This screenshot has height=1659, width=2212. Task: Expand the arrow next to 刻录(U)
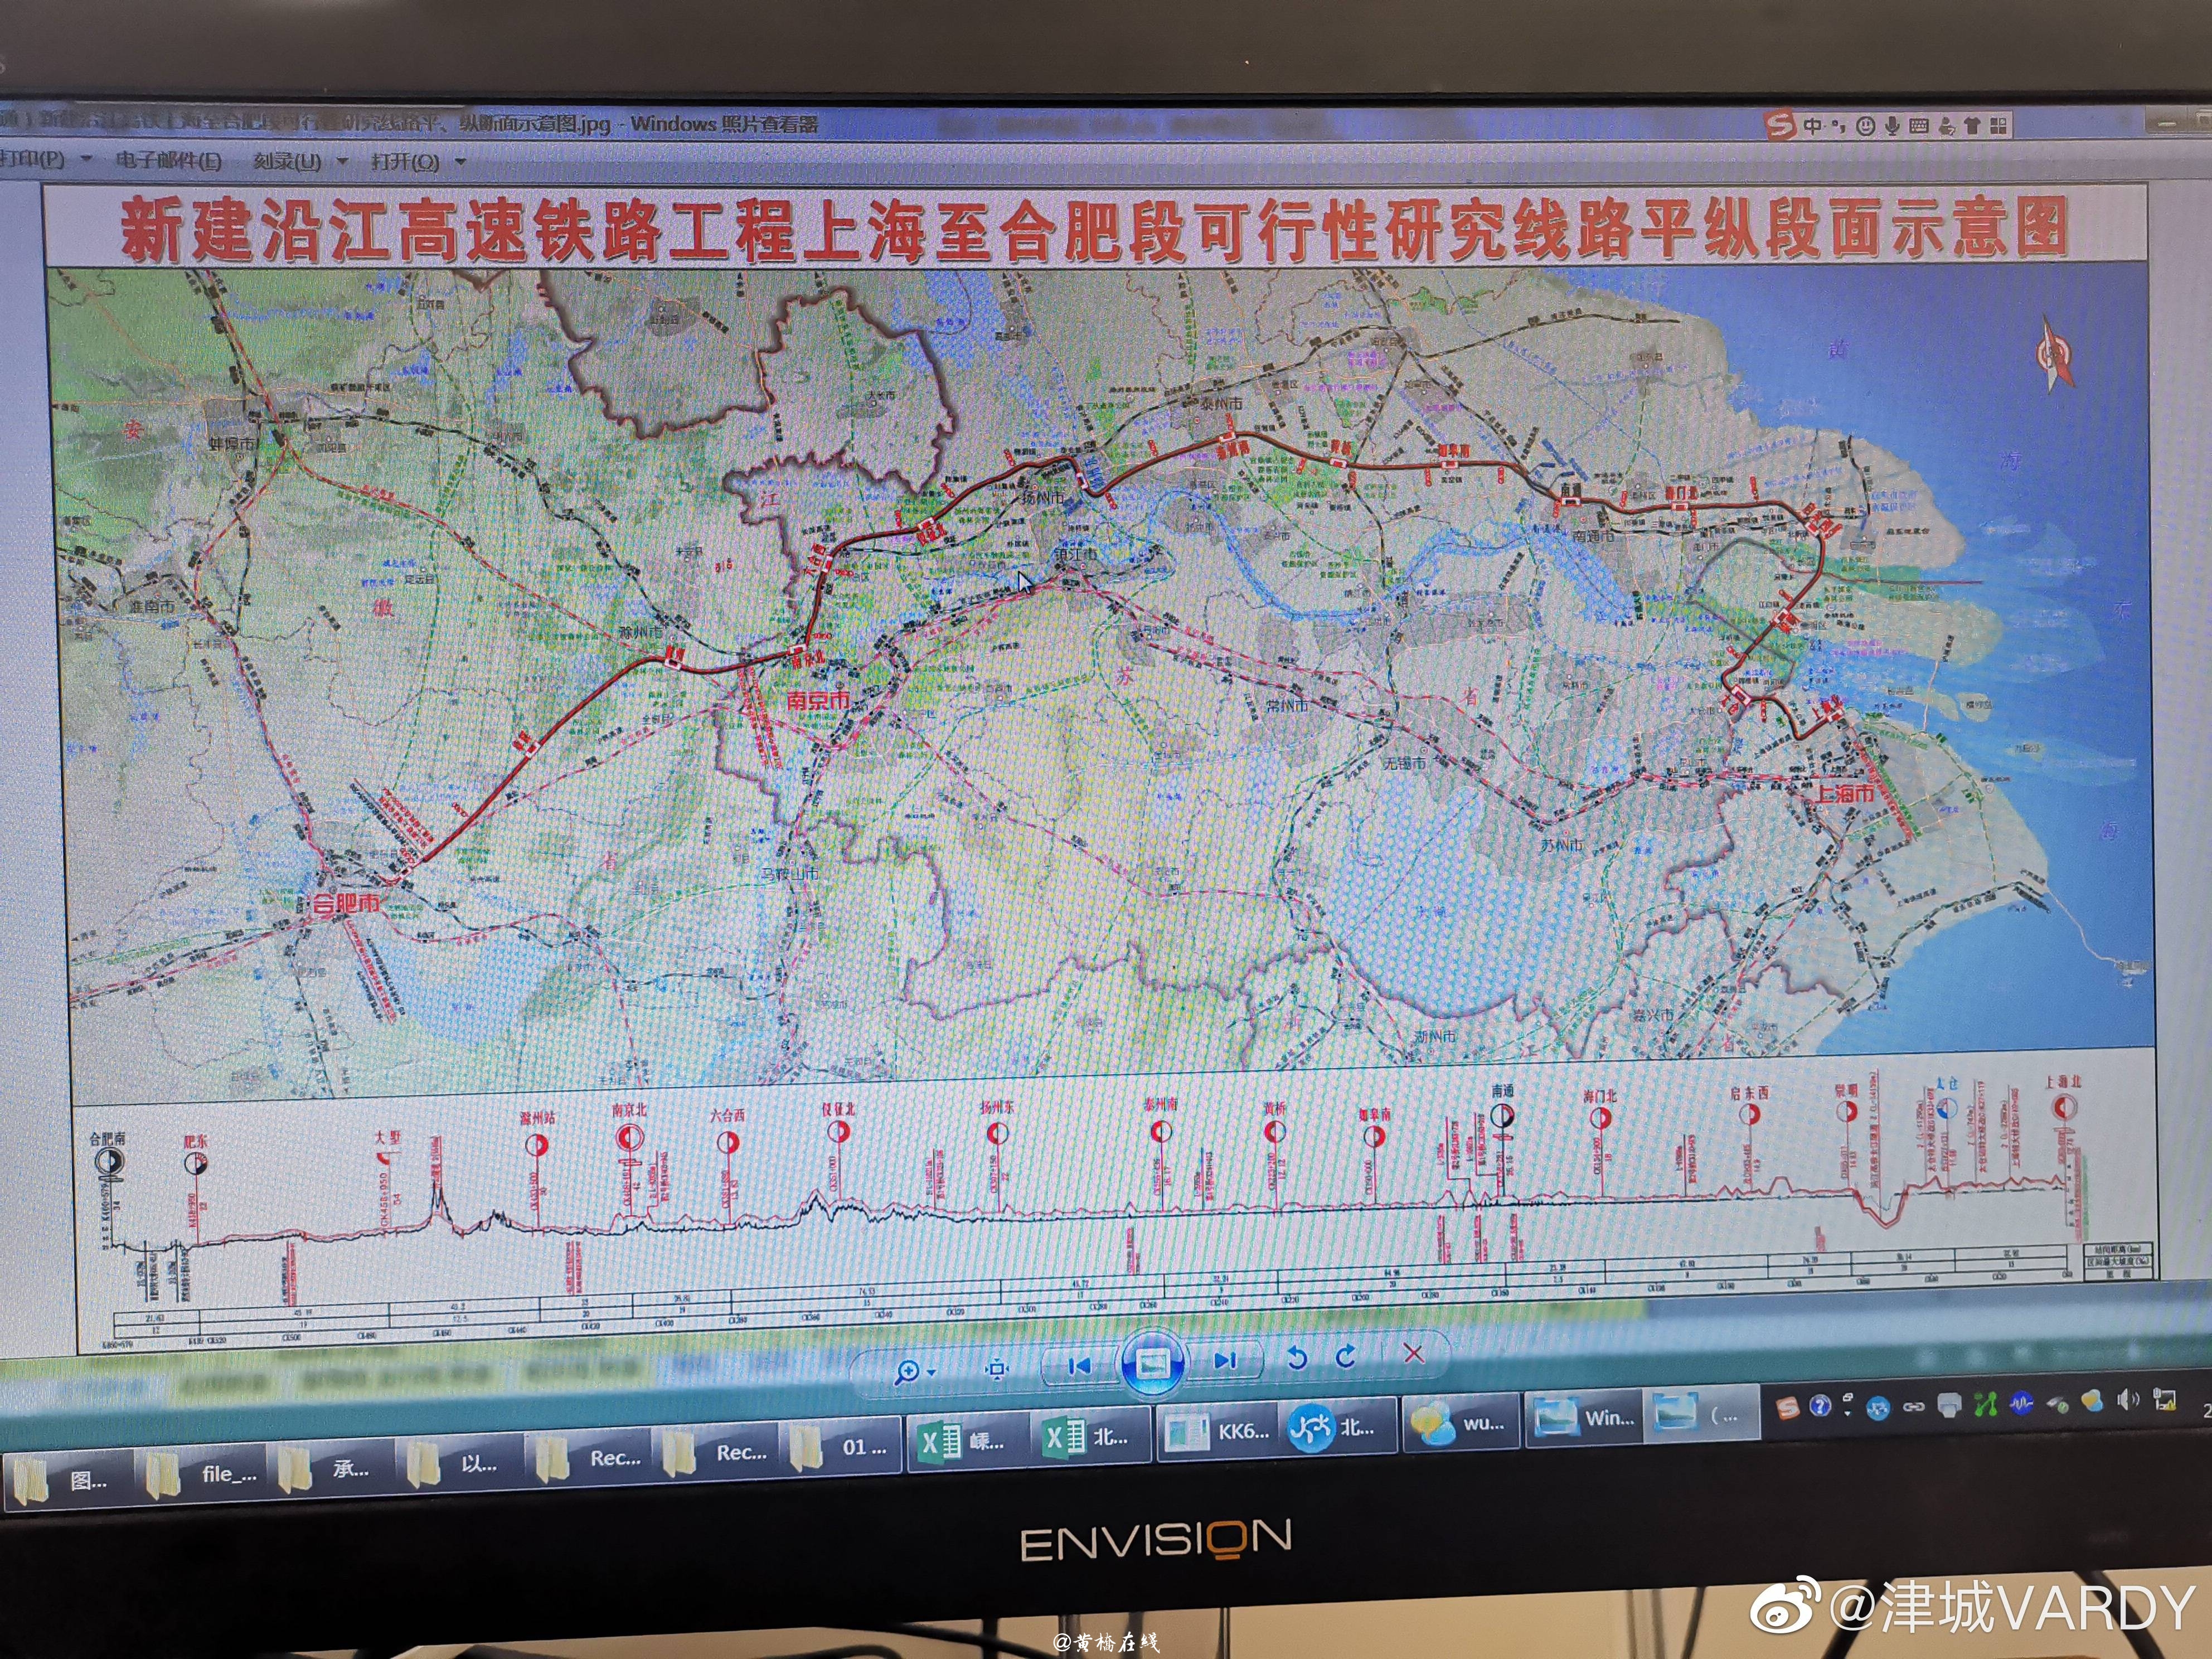[343, 161]
